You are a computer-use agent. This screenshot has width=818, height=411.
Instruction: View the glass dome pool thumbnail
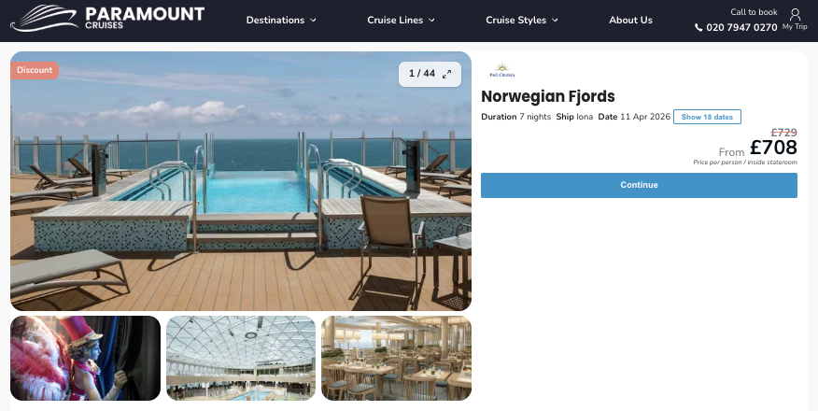[x=241, y=359]
